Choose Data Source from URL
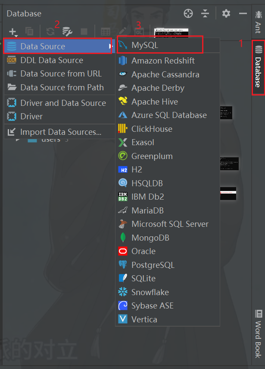Screen dimensions: 265x369 tap(59, 73)
